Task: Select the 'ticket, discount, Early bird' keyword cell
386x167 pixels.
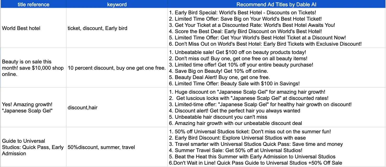Action: (x=117, y=28)
